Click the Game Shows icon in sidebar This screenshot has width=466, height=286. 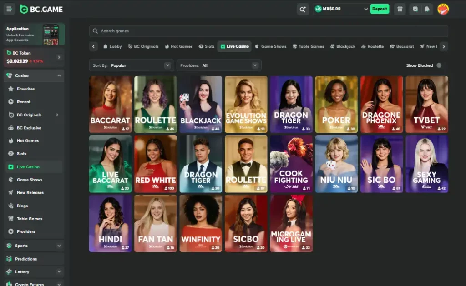pyautogui.click(x=11, y=180)
